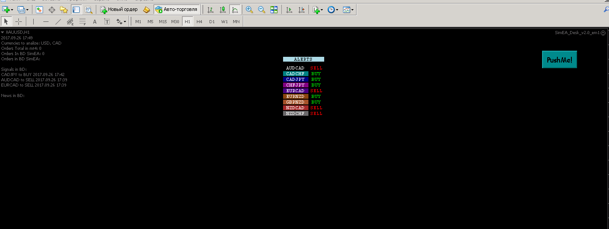Open the Strategy Tester magnifier icon

(x=88, y=9)
